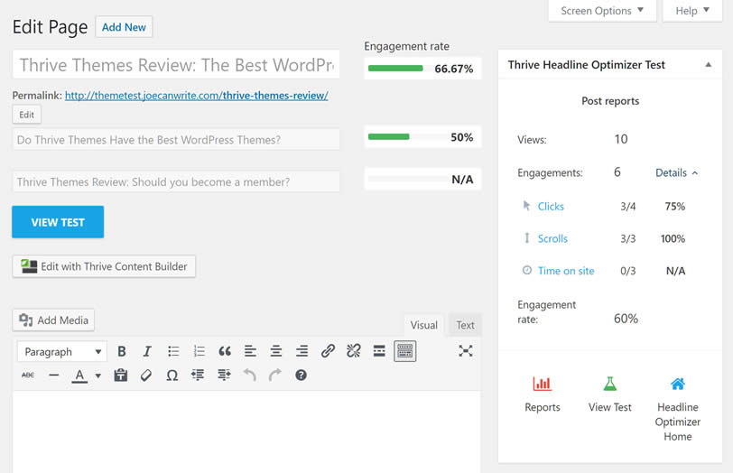This screenshot has width=733, height=473.
Task: Click the 'Do Thrive Themes Have' headline field
Action: [x=176, y=140]
